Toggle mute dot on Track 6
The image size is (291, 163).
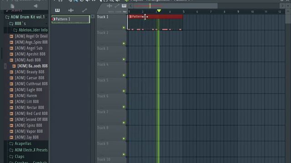click(x=124, y=107)
